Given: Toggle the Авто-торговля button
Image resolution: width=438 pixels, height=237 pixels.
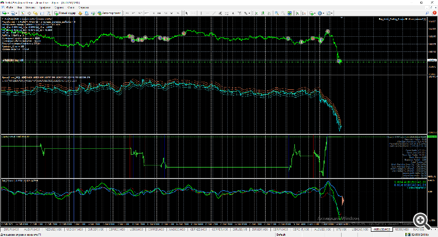Looking at the screenshot, I should (109, 13).
